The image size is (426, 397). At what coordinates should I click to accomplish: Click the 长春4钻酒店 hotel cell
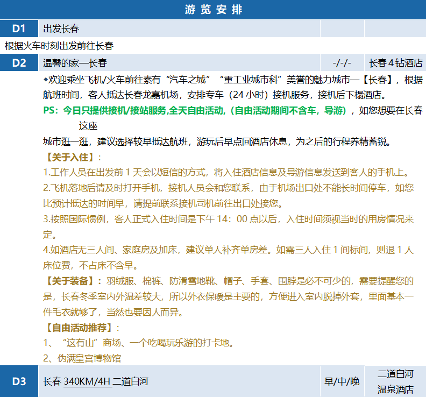395,63
